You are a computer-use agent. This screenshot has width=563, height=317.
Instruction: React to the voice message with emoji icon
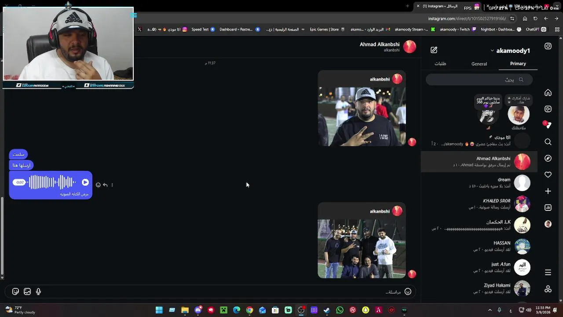(x=98, y=185)
